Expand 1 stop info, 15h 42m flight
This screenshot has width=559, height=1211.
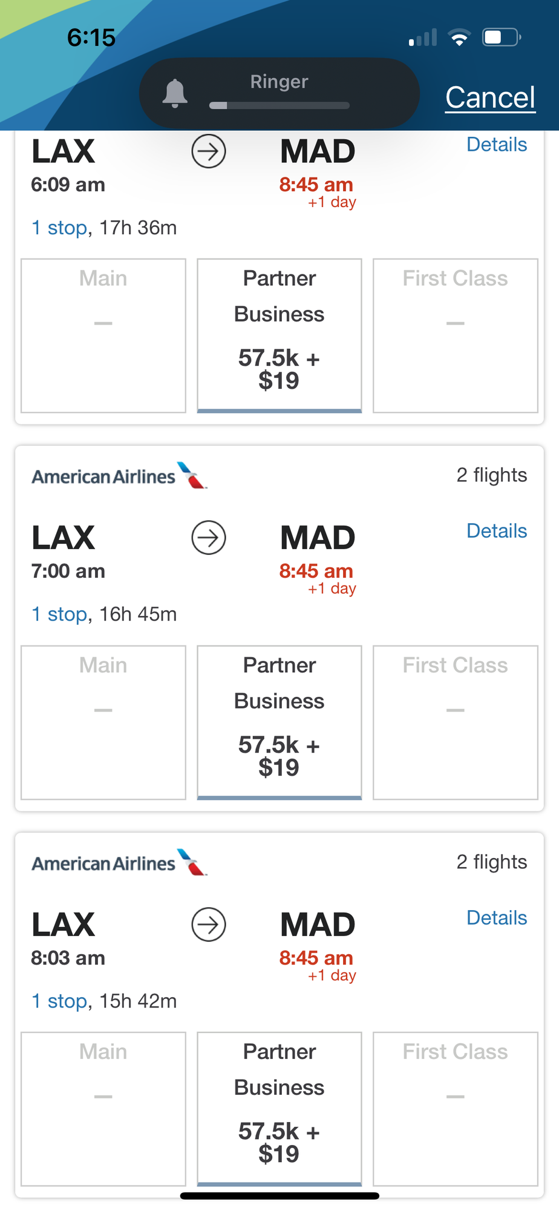point(59,1001)
